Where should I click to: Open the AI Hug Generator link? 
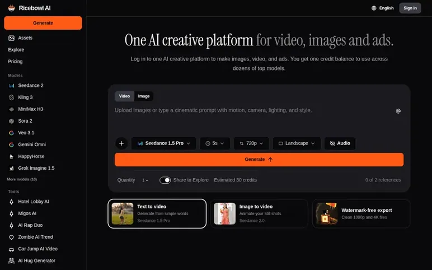click(36, 260)
